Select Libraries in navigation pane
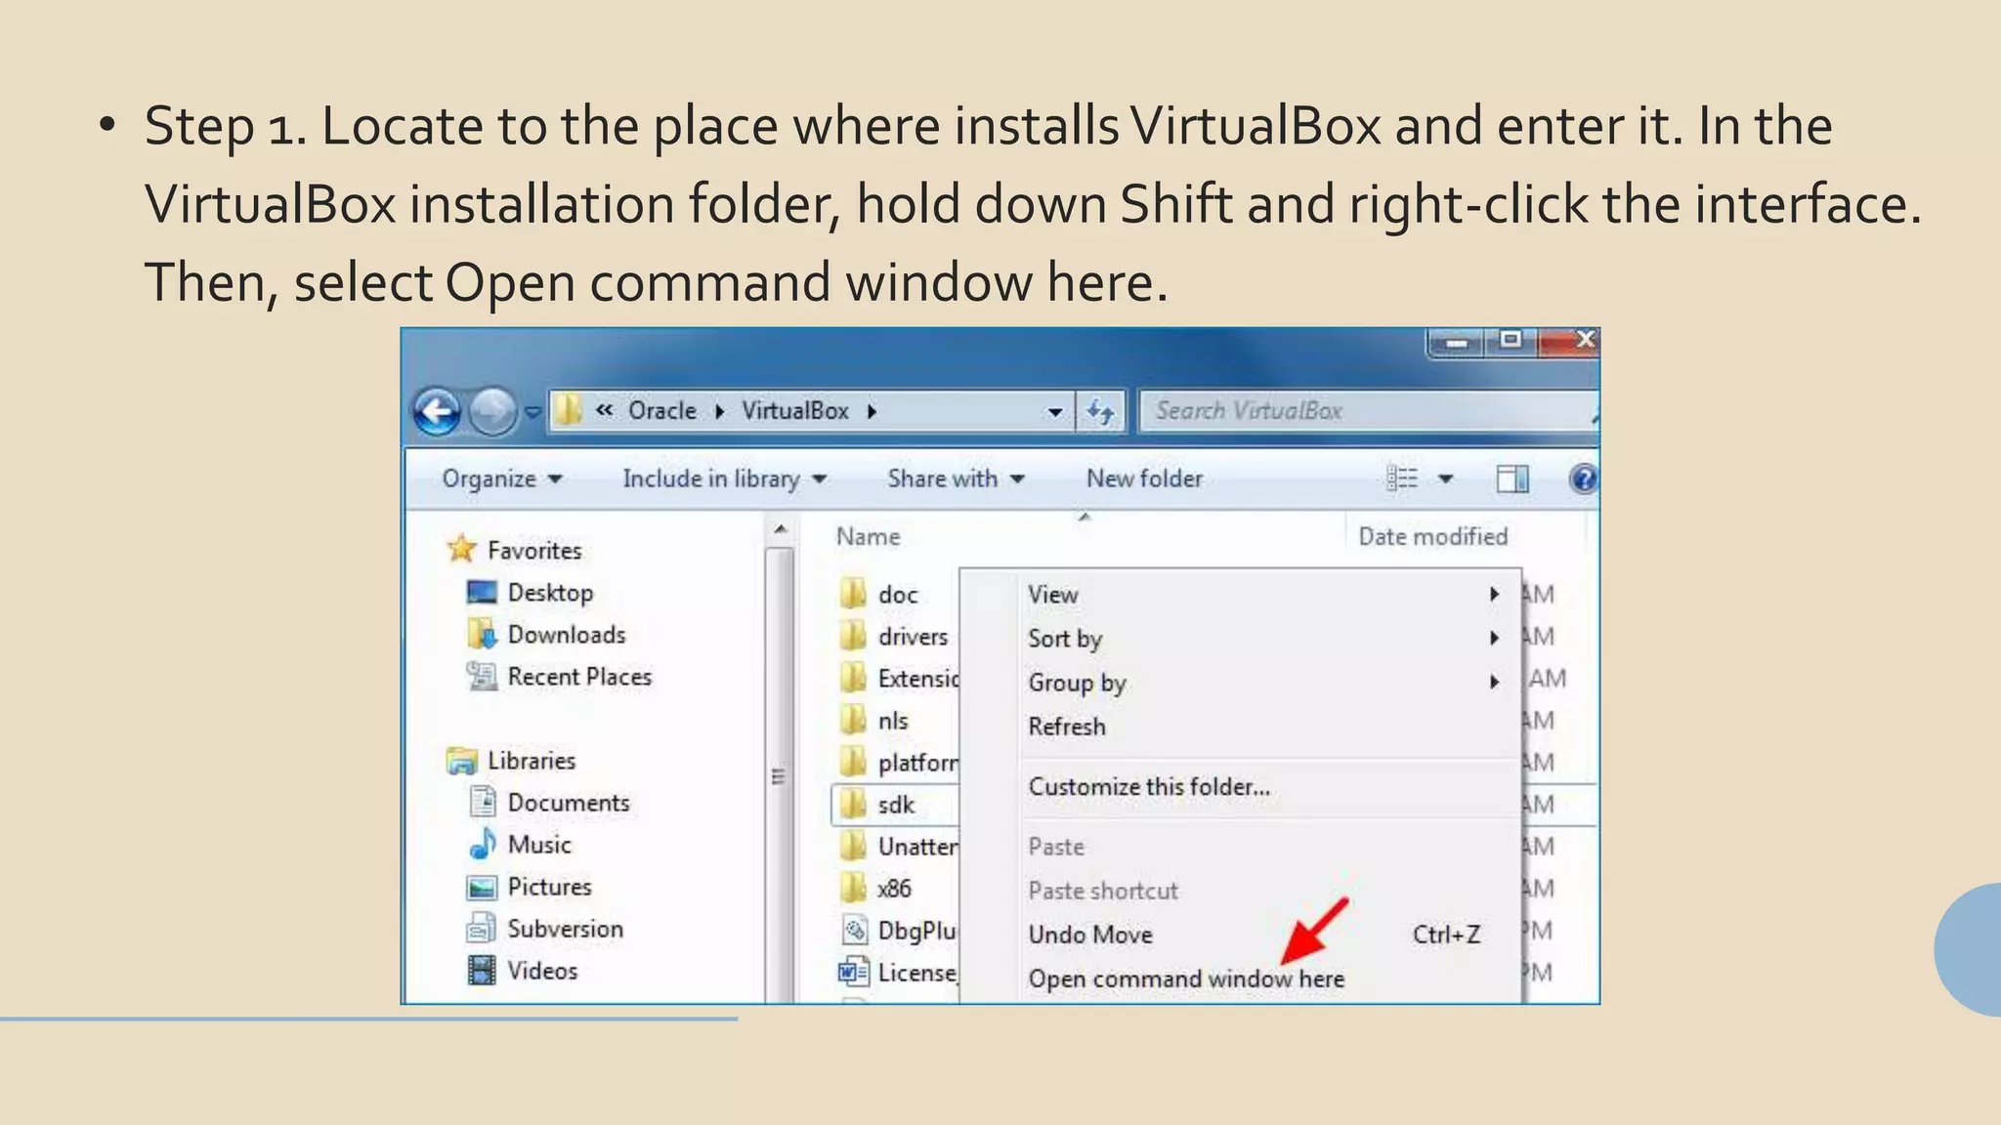 pyautogui.click(x=532, y=761)
